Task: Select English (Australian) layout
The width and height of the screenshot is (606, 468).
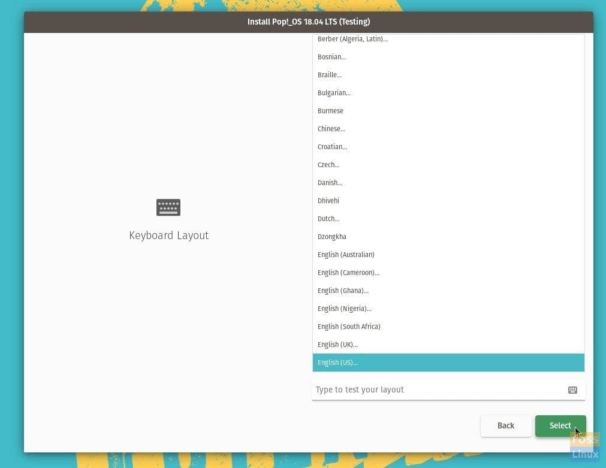Action: coord(448,255)
